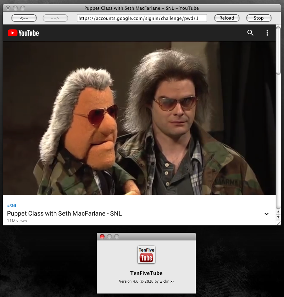
Task: Click the video player frame
Action: [x=139, y=118]
